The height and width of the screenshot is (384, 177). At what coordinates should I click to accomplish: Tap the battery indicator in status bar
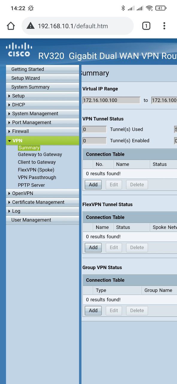(x=161, y=8)
